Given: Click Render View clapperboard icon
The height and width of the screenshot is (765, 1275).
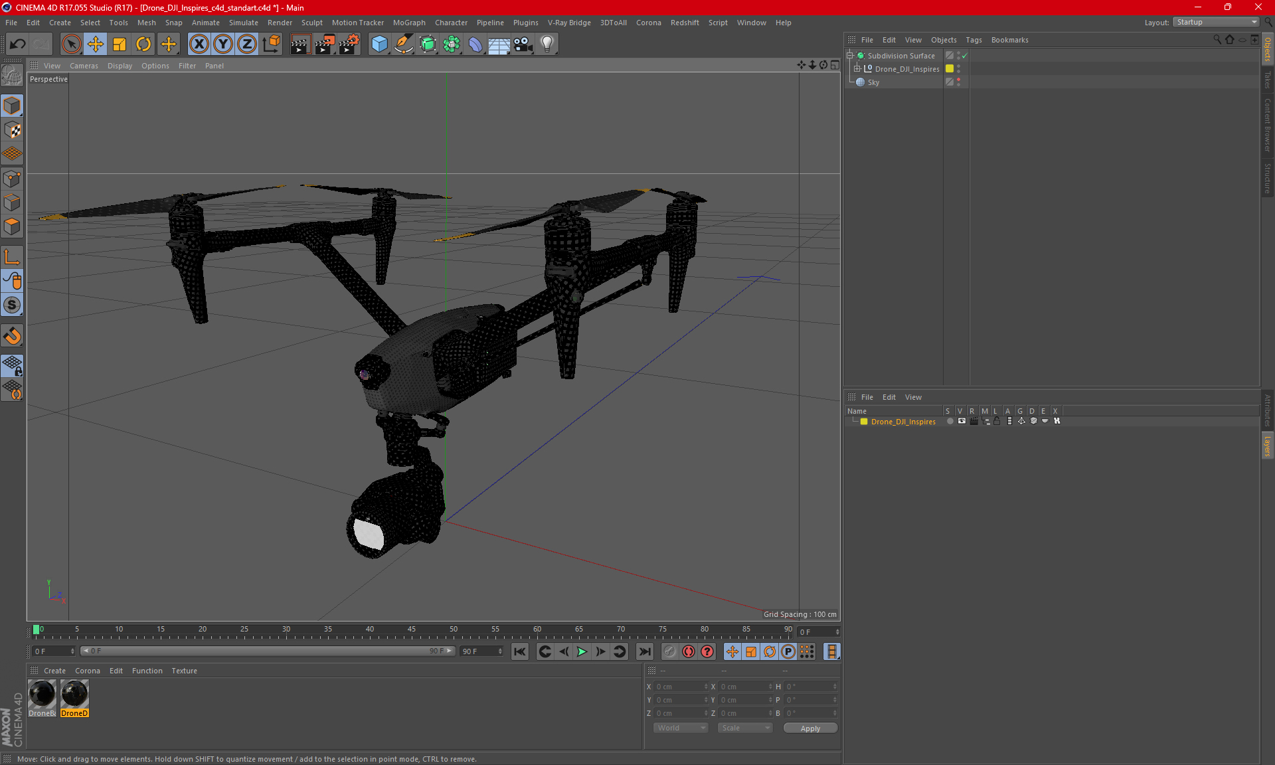Looking at the screenshot, I should click(x=300, y=44).
